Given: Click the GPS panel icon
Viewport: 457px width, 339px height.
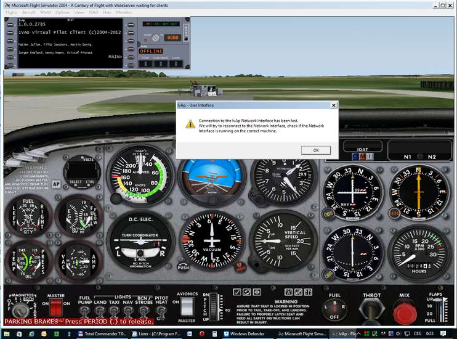Looking at the screenshot, I should [298, 292].
